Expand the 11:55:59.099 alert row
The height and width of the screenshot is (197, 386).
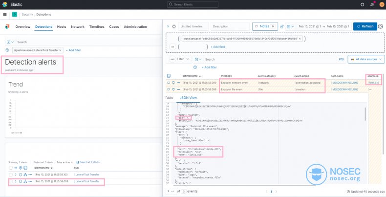pos(16,181)
